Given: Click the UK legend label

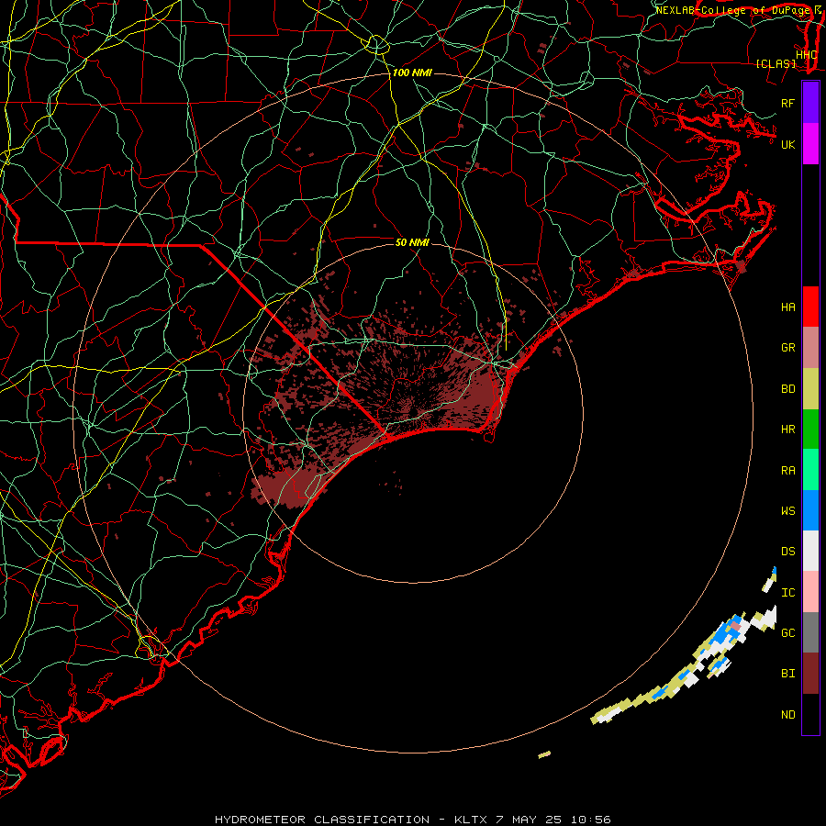Looking at the screenshot, I should point(787,144).
